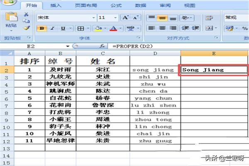Open the font color dropdown arrow
This screenshot has width=249, height=166.
120,29
